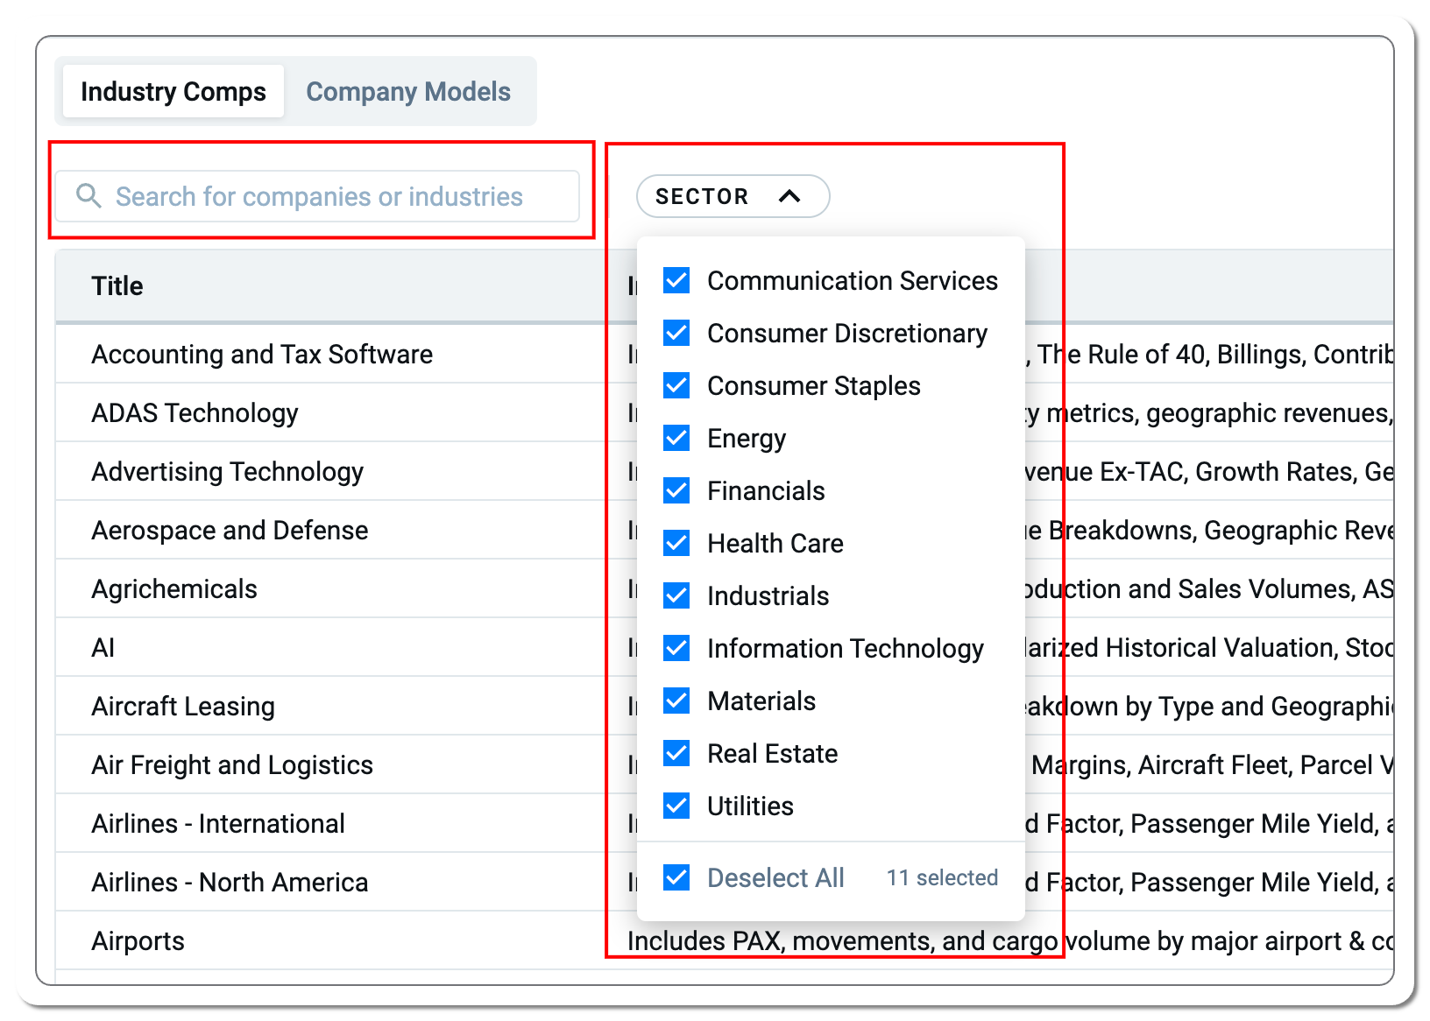Uncheck the Communication Services checkbox
Image resolution: width=1430 pixels, height=1021 pixels.
point(676,280)
